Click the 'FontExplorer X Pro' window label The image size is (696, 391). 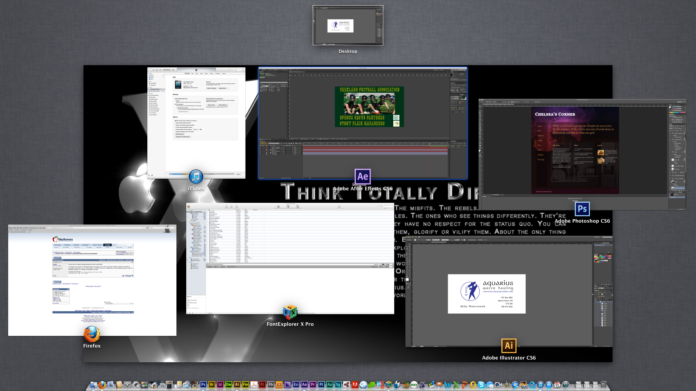(x=290, y=324)
